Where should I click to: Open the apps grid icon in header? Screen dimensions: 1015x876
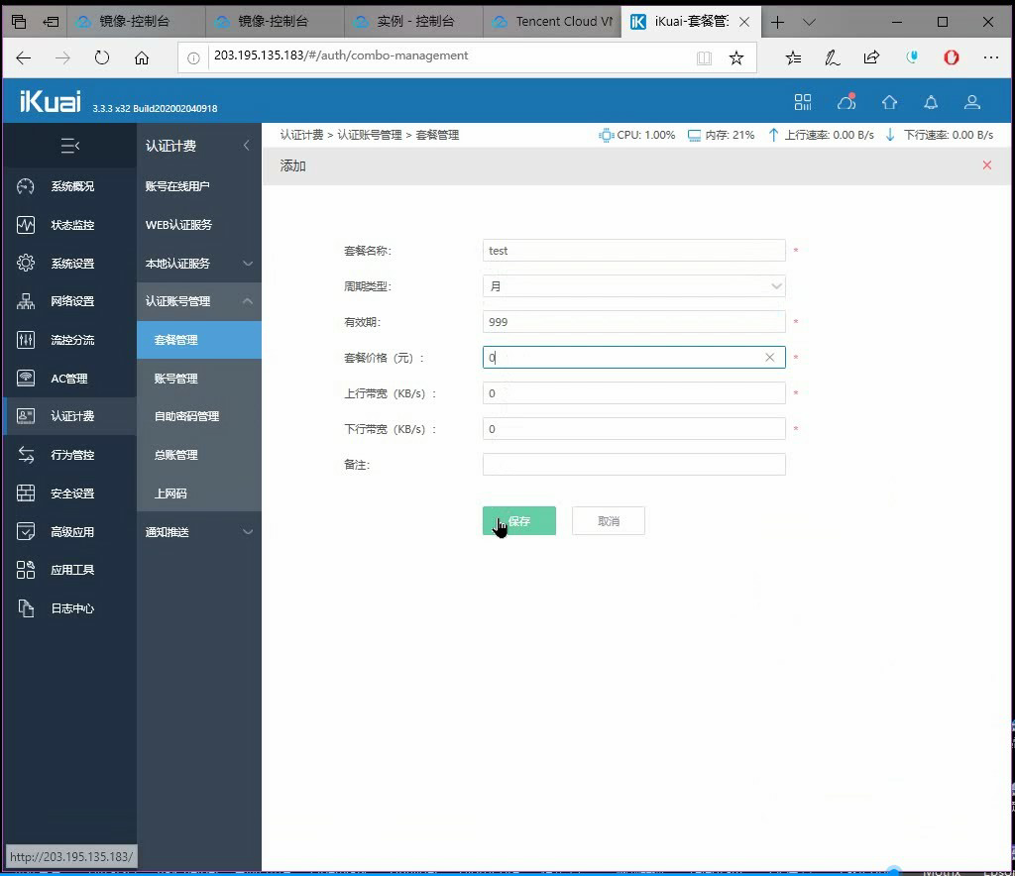pos(803,102)
